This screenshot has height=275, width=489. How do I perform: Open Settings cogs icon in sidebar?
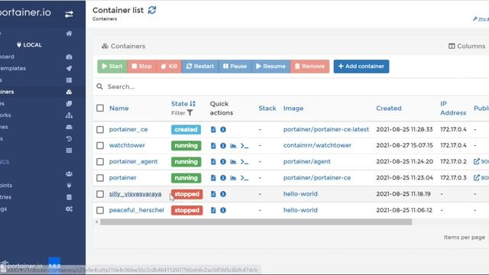click(x=69, y=209)
